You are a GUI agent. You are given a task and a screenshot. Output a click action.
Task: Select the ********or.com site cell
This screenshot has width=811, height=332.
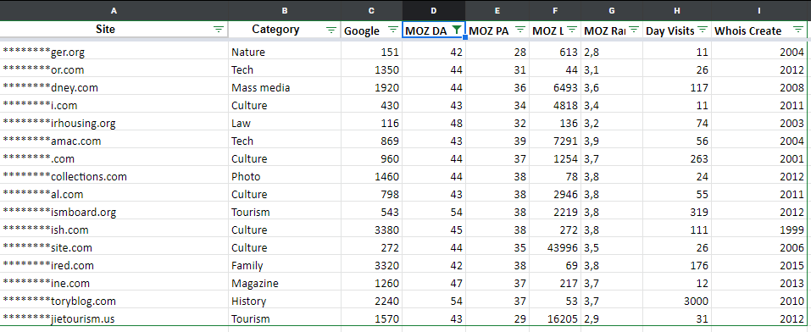[x=114, y=69]
